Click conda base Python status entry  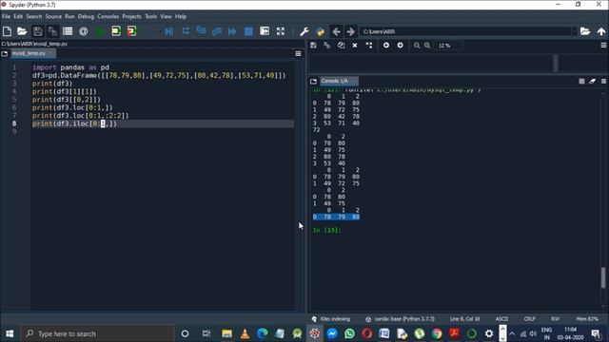tap(400, 319)
